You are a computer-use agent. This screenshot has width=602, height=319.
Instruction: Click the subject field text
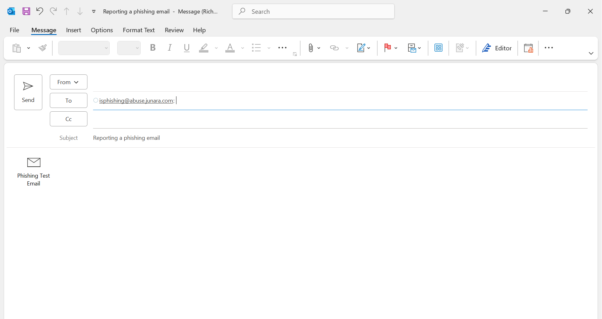pos(127,138)
